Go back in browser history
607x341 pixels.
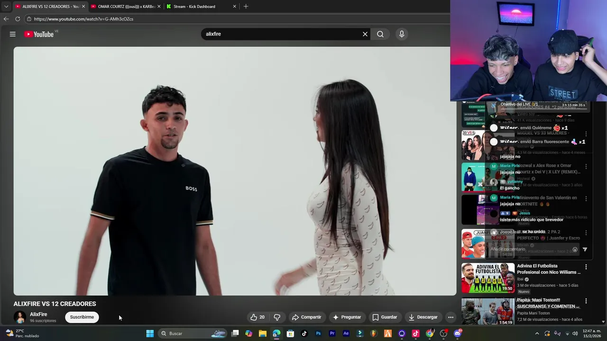click(6, 19)
